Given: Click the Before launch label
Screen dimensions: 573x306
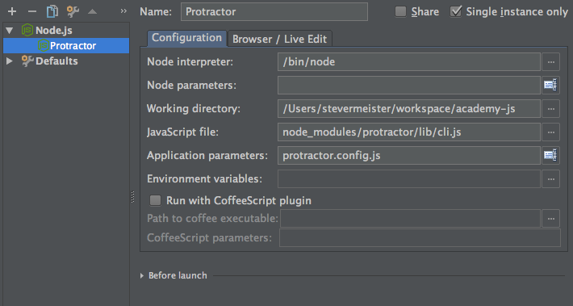Looking at the screenshot, I should click(178, 275).
